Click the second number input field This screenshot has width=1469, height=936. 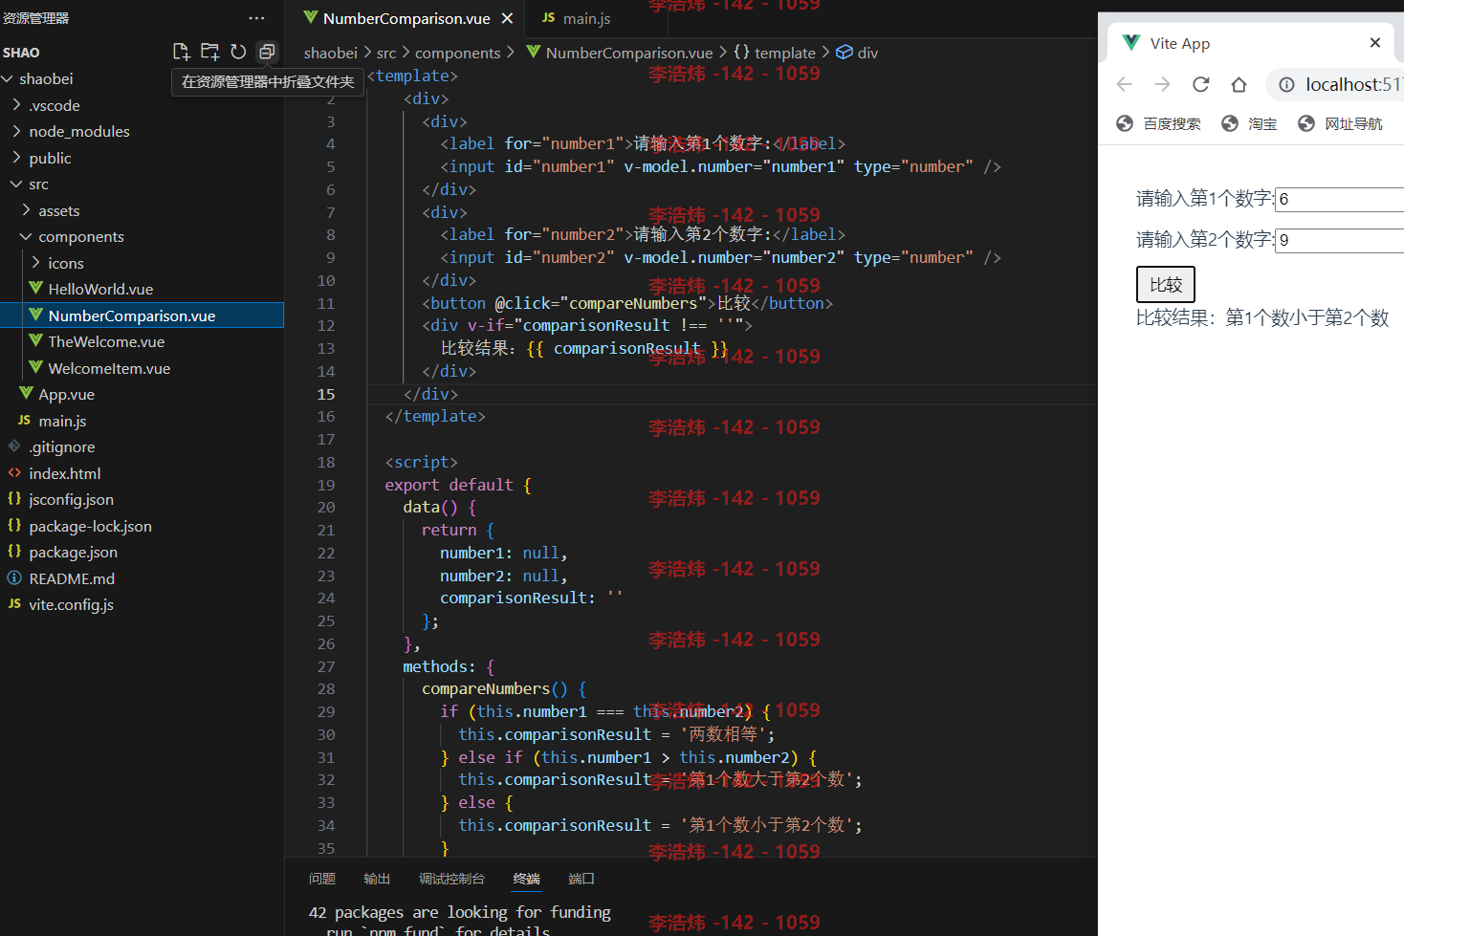point(1339,240)
